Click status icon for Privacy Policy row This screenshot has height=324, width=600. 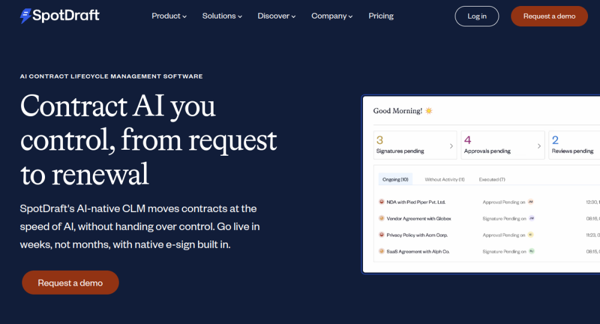(x=382, y=235)
